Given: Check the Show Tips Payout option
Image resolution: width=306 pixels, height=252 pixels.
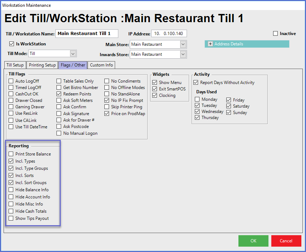Looking at the screenshot, I should click(11, 218).
